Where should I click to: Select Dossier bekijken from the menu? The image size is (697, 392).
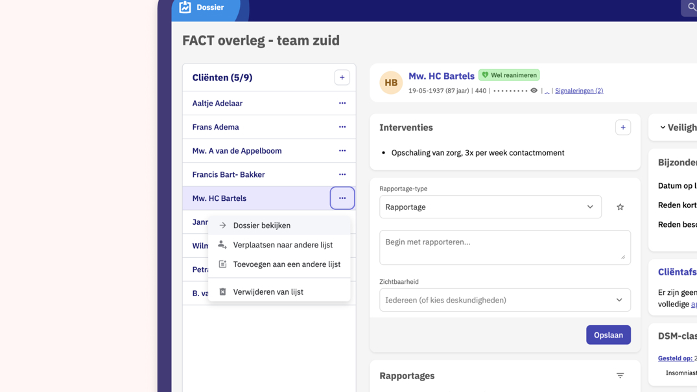tap(262, 225)
